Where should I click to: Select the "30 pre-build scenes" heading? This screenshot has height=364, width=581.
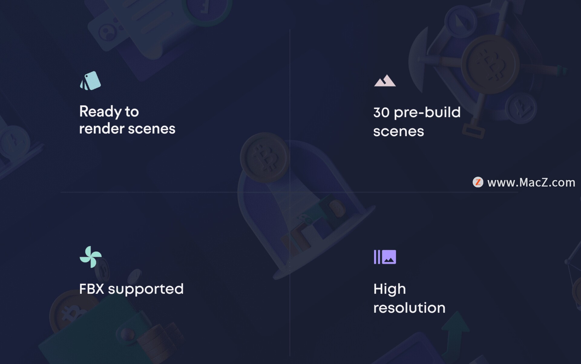[x=417, y=122]
